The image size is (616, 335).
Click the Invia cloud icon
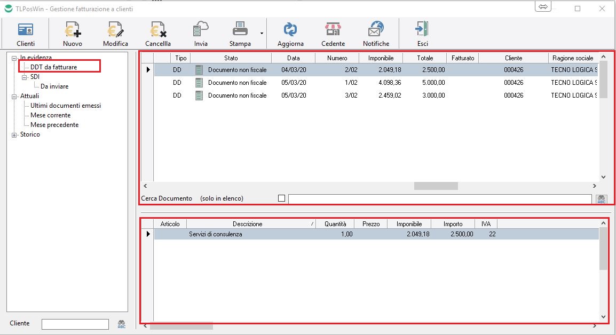click(x=201, y=30)
